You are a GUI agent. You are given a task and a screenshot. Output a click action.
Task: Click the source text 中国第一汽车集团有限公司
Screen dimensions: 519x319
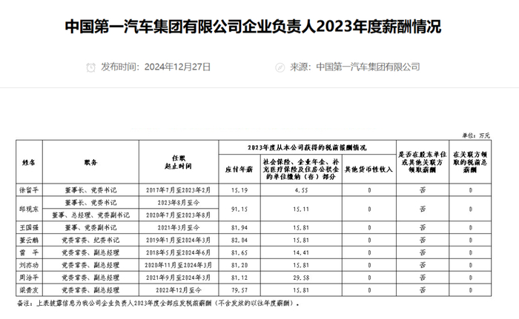point(368,67)
